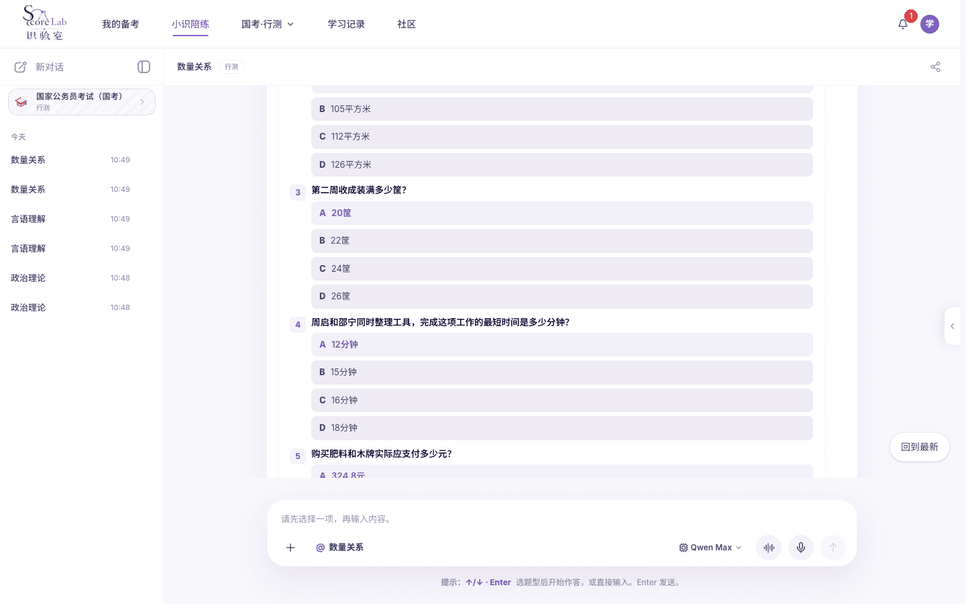This screenshot has width=966, height=604.
Task: Expand the 国家公务员考试（国考） card
Action: (82, 102)
